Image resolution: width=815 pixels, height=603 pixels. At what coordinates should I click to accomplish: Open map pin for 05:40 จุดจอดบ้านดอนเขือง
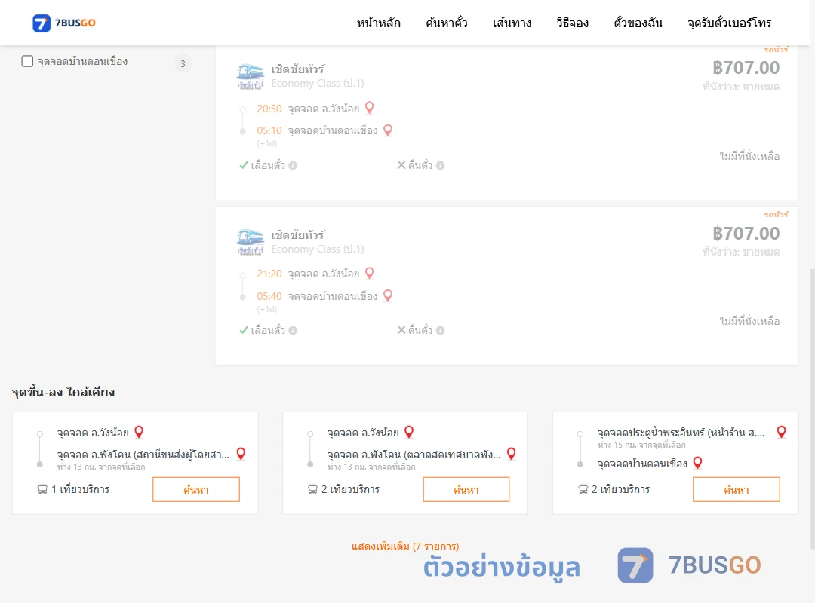tap(388, 295)
